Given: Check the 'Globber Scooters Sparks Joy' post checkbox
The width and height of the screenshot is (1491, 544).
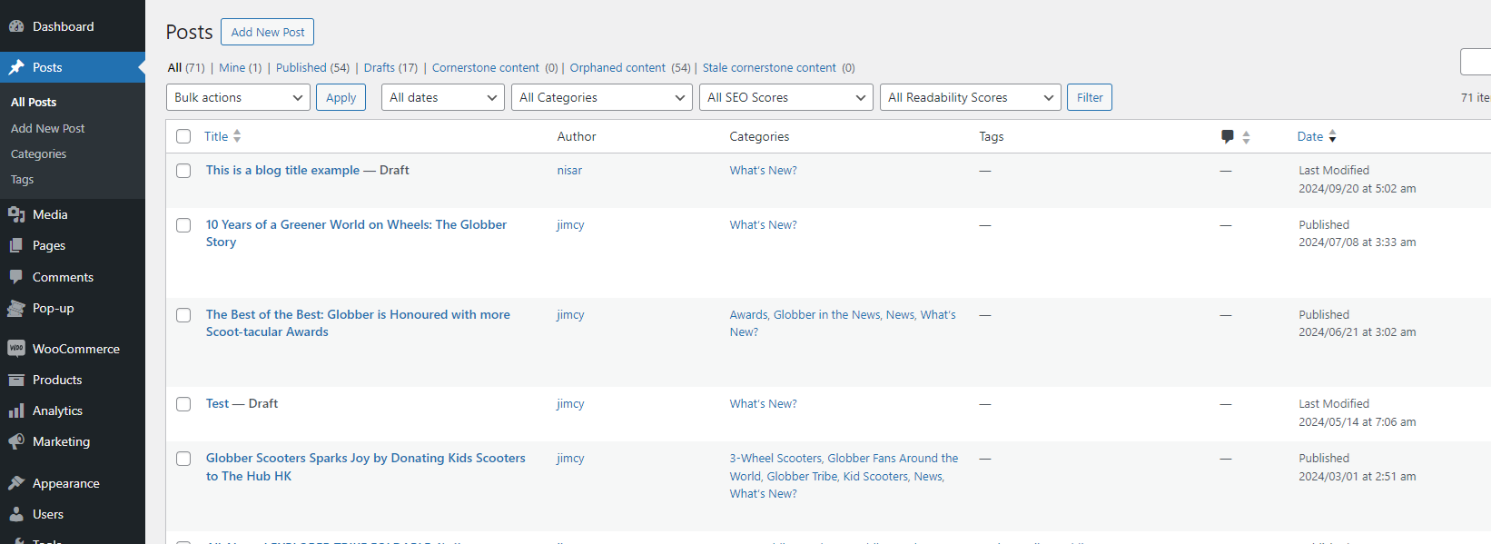Looking at the screenshot, I should tap(183, 459).
